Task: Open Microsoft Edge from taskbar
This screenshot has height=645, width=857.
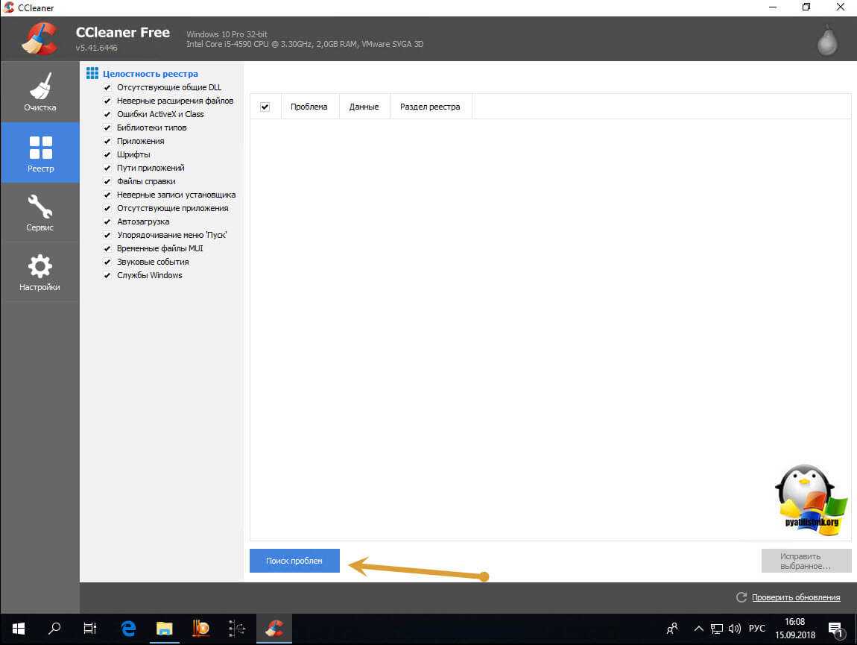Action: [x=128, y=628]
